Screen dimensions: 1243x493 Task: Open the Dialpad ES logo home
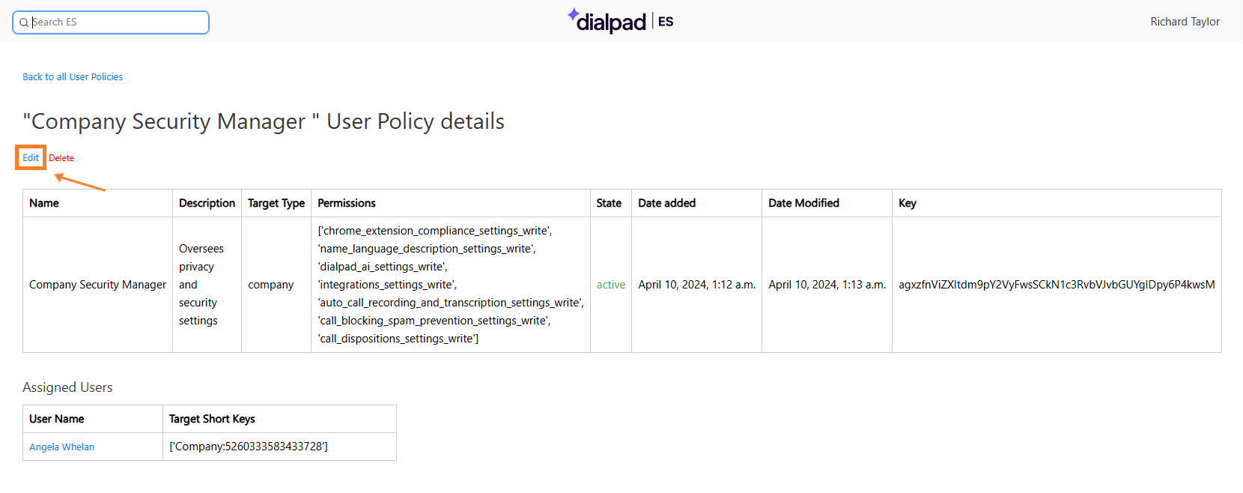621,21
